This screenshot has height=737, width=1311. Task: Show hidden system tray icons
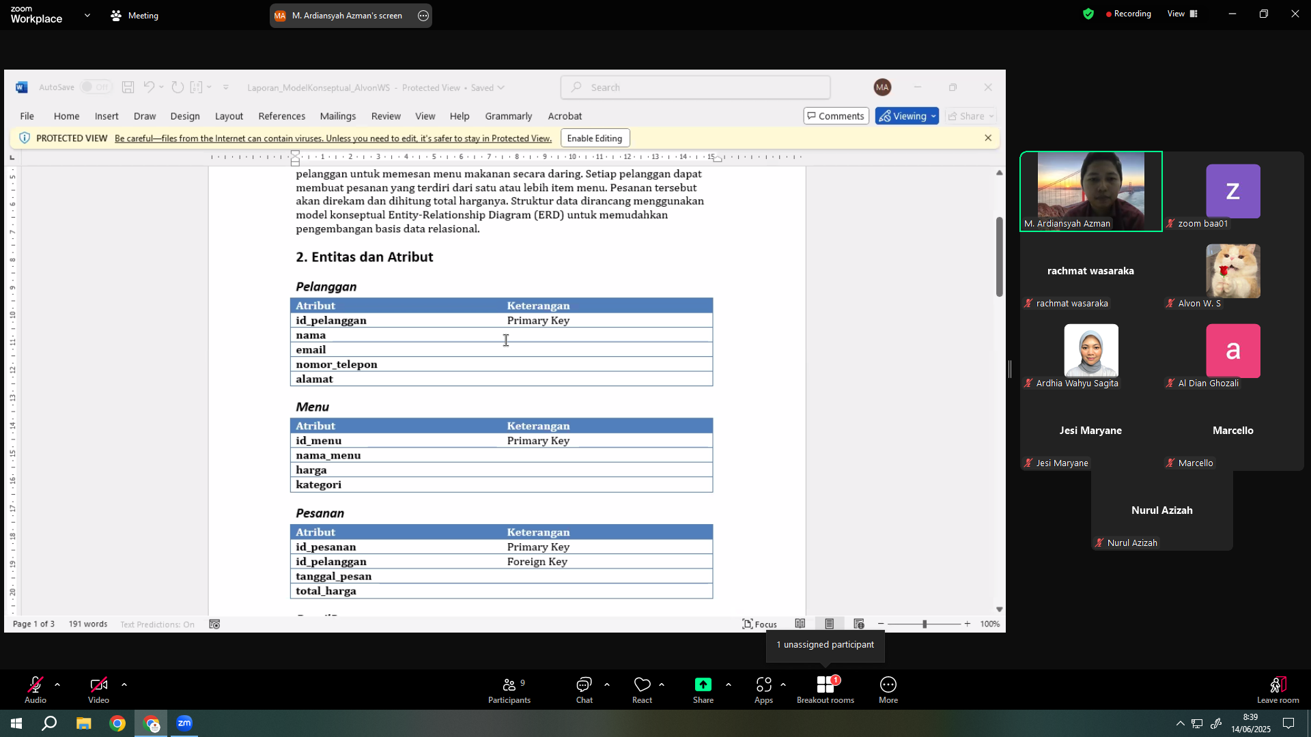click(1180, 724)
